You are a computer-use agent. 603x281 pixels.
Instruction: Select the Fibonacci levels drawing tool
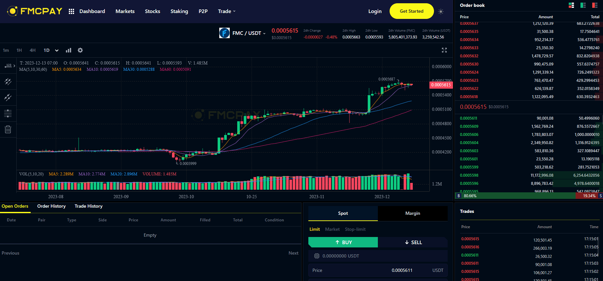click(x=8, y=113)
